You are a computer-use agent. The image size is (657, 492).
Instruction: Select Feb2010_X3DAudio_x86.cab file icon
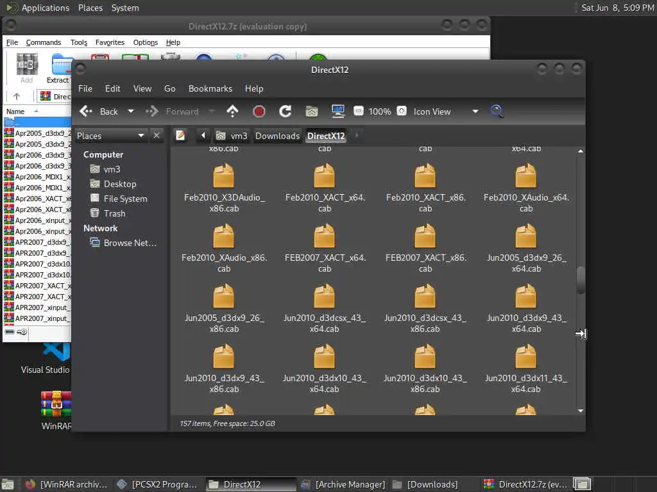(x=224, y=176)
